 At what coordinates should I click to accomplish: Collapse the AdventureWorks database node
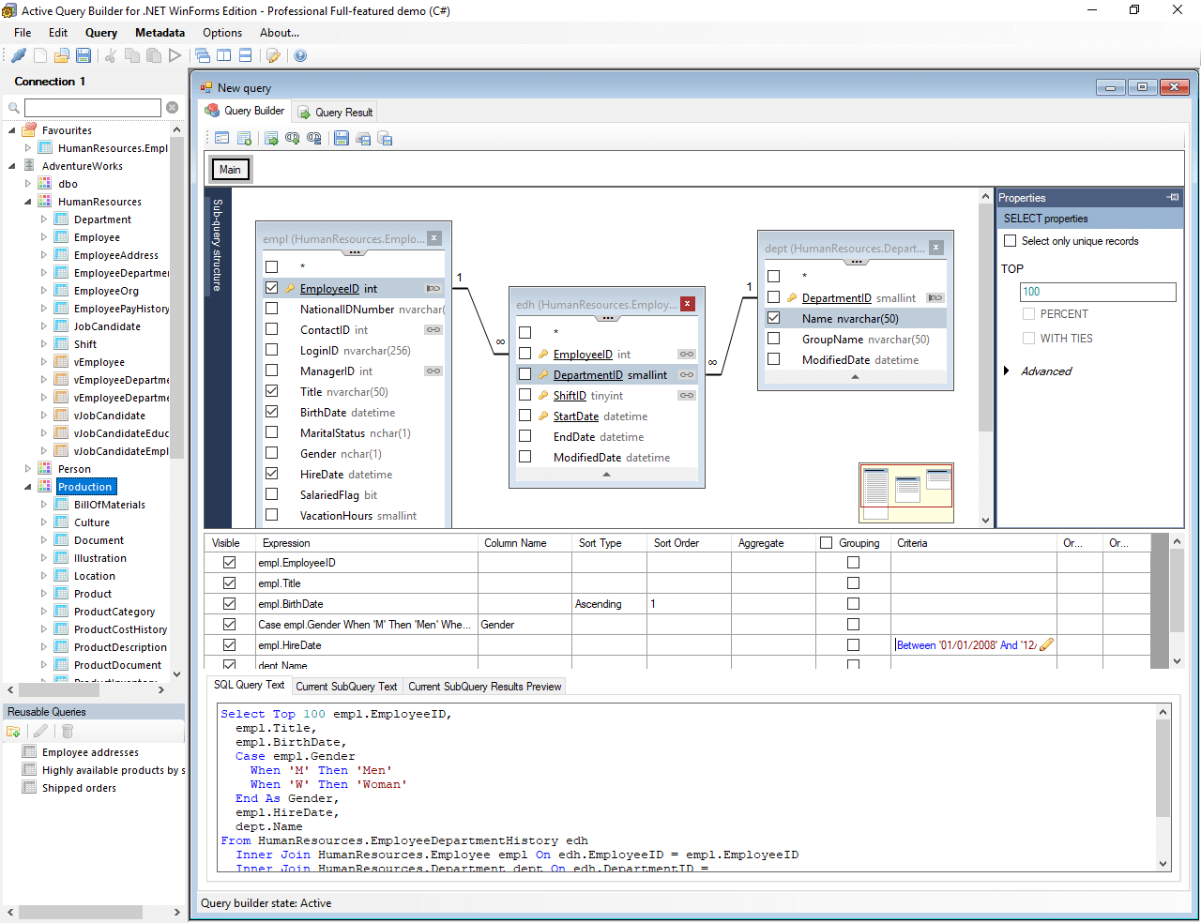tap(12, 166)
